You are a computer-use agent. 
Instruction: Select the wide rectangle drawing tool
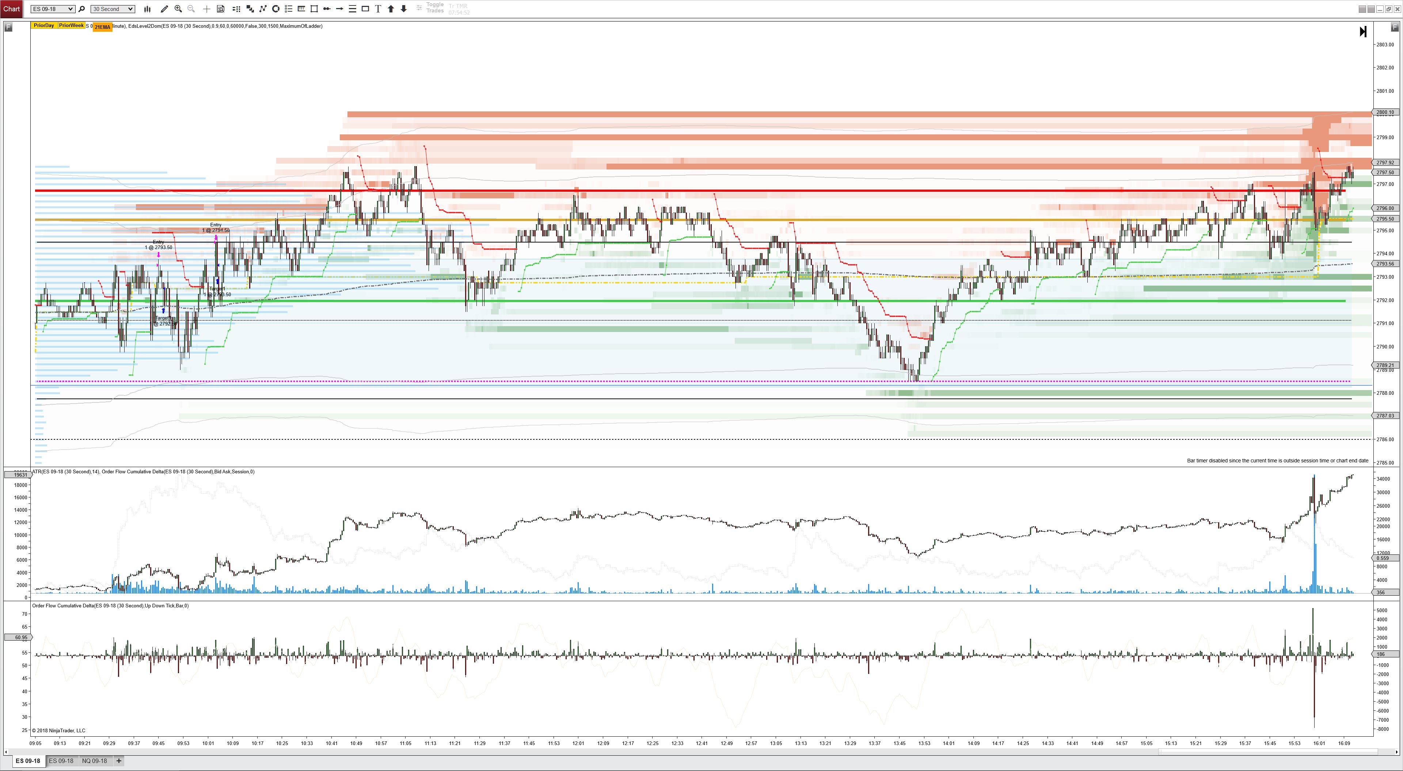tap(365, 9)
